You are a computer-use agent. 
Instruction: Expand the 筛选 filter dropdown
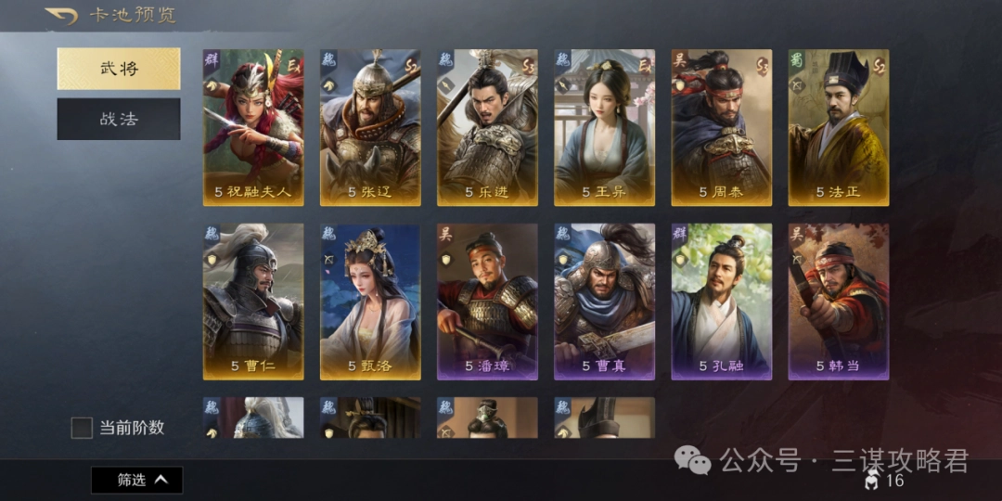pos(136,480)
